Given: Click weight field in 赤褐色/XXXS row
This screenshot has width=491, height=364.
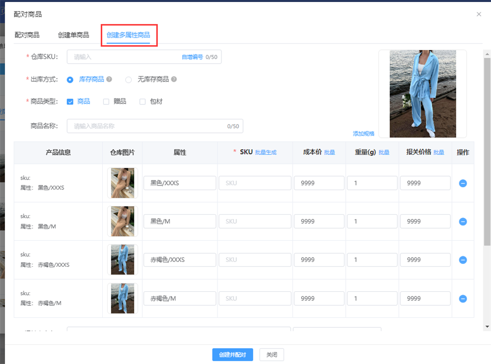Looking at the screenshot, I should [372, 260].
